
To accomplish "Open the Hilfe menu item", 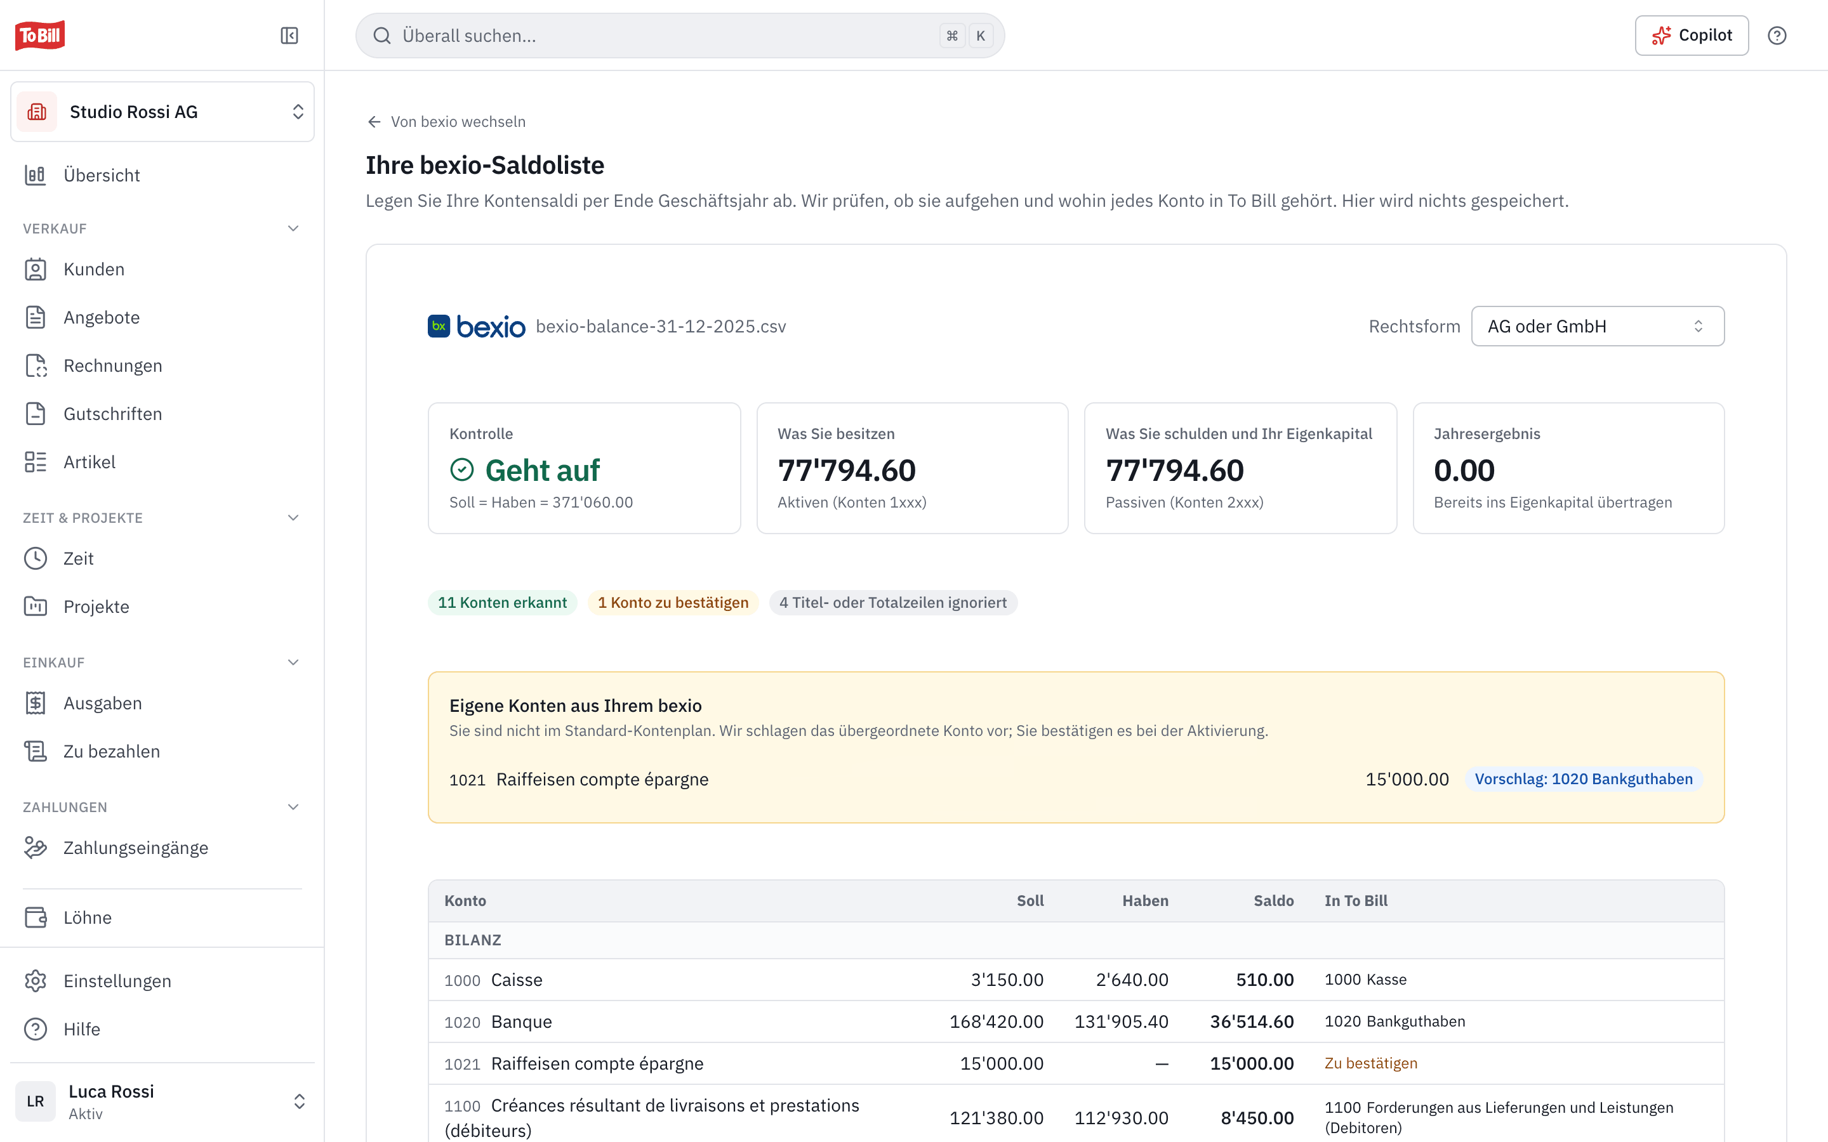I will 162,1030.
